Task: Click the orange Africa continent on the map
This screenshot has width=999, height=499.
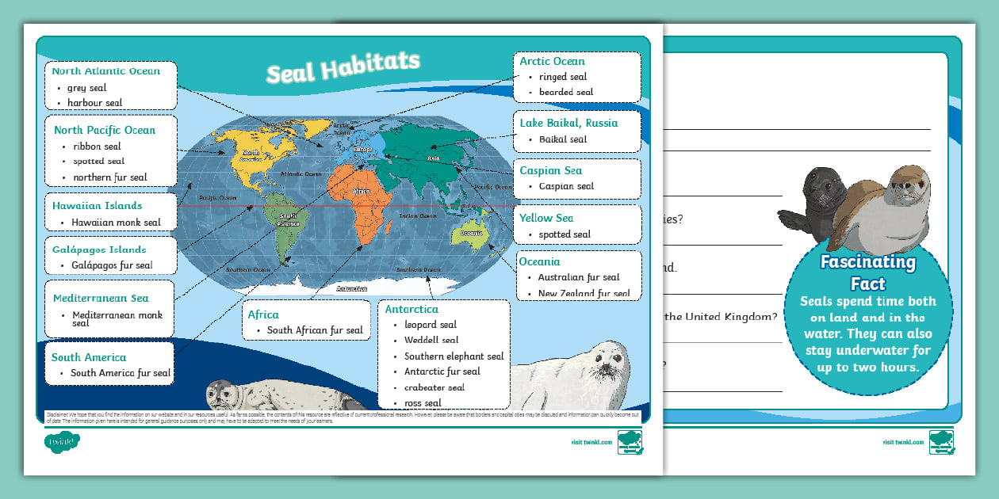Action: [x=361, y=194]
